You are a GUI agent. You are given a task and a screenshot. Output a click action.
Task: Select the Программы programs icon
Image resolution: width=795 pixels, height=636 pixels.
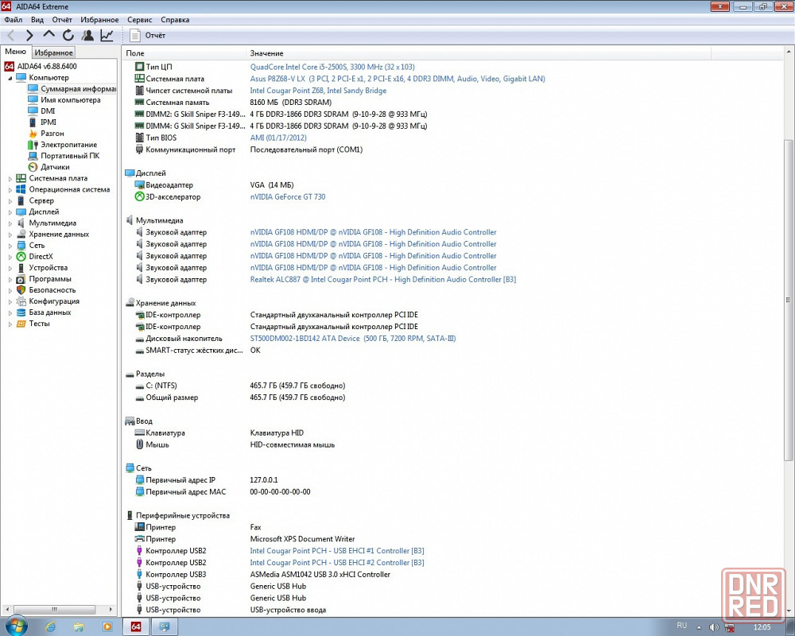[21, 279]
